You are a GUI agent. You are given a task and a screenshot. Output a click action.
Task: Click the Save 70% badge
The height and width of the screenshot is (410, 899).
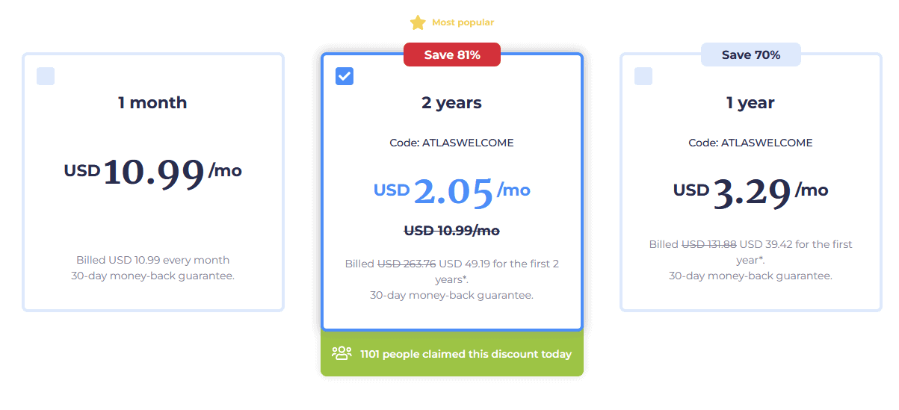click(x=751, y=55)
